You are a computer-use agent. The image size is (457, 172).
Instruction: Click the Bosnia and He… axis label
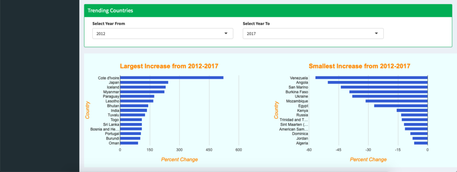click(x=104, y=129)
